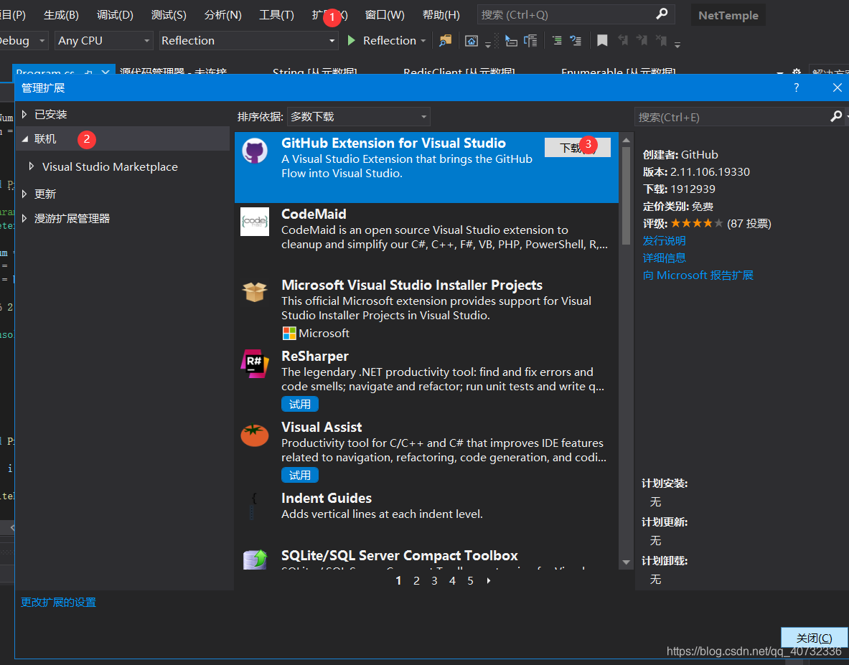Open the 更改扩展的设置 link
849x665 pixels.
pyautogui.click(x=58, y=603)
